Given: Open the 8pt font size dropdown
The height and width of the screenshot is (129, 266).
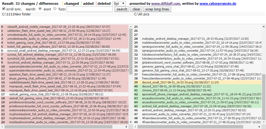Looking at the screenshot, I should point(119,3).
